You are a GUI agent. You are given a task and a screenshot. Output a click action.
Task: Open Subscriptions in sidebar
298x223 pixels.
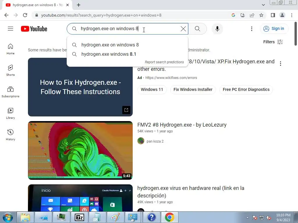click(10, 92)
